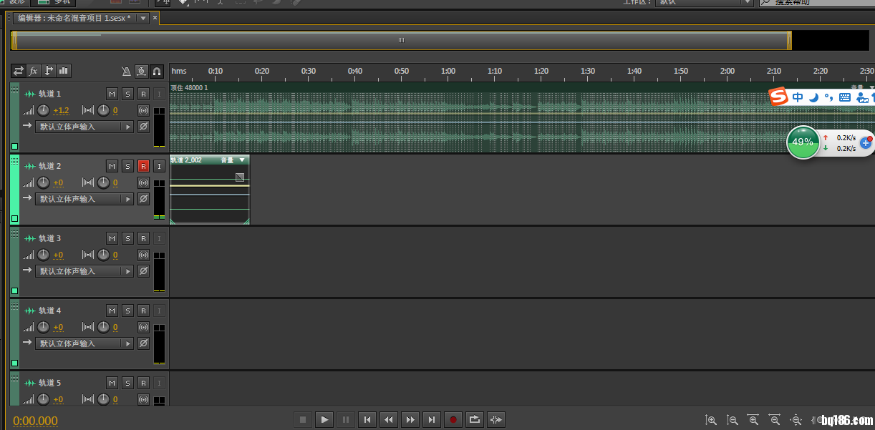Open the fx effects view above tracks

[34, 71]
